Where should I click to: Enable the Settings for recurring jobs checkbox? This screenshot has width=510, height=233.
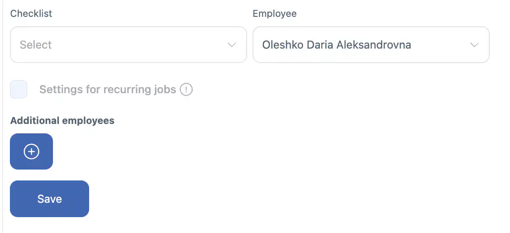coord(19,90)
